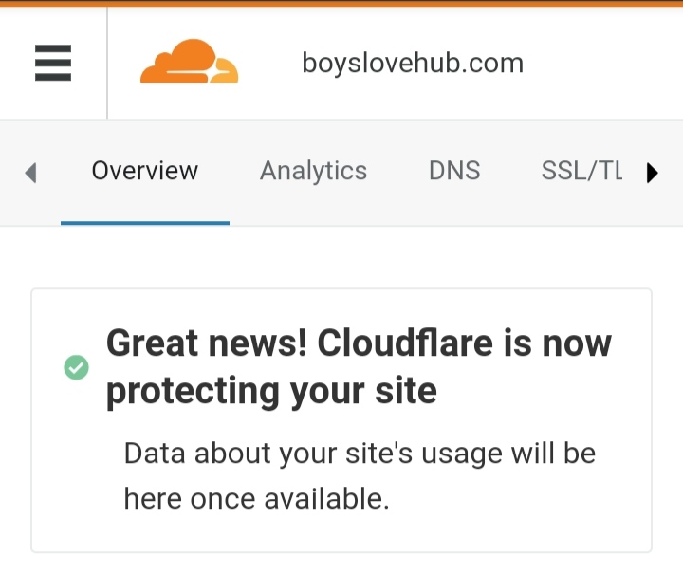Click the "Data about your site's usage" text
Screen dimensions: 683x575
pos(360,454)
